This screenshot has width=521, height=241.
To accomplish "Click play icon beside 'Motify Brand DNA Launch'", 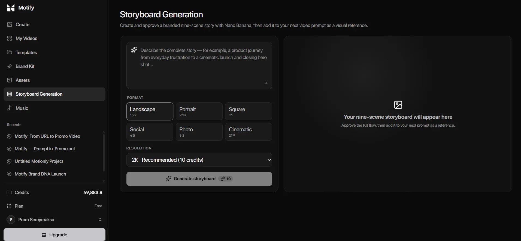I will (x=9, y=174).
